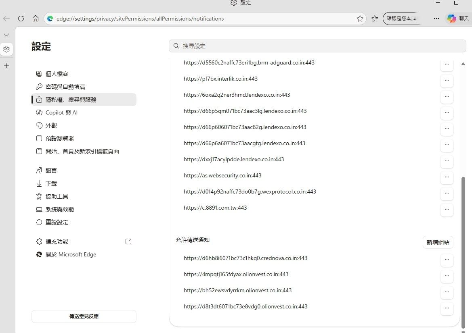The height and width of the screenshot is (333, 472).
Task: Select 隱私權、搜尋與服務 section
Action: tap(84, 100)
